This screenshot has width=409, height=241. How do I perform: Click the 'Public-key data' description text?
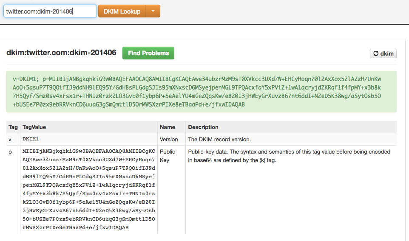289,156
